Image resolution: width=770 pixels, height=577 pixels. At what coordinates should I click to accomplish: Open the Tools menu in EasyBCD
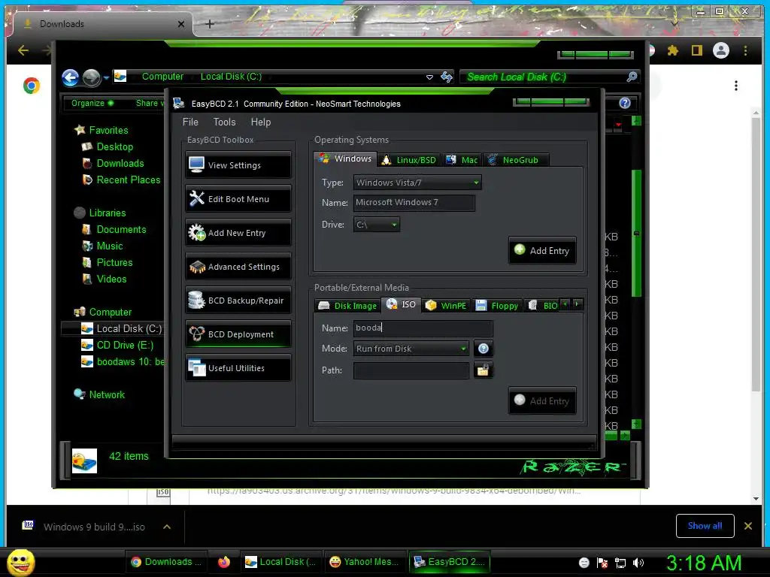tap(224, 122)
